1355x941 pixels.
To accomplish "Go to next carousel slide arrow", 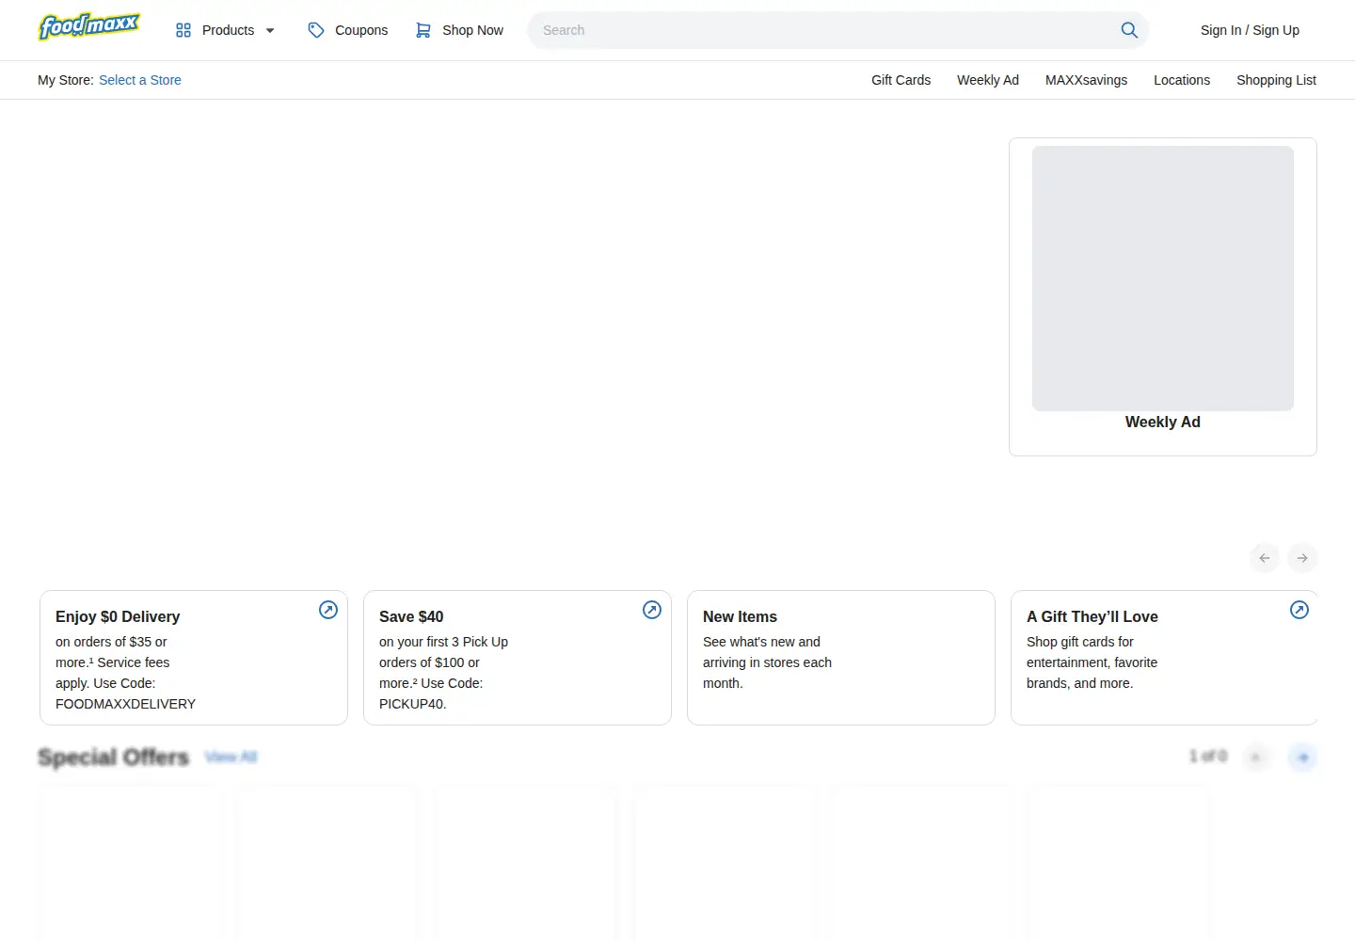I will click(x=1302, y=558).
